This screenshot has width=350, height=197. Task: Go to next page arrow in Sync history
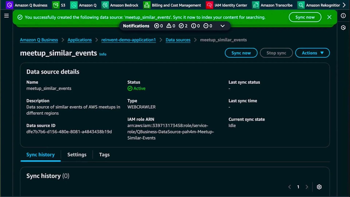click(x=307, y=187)
